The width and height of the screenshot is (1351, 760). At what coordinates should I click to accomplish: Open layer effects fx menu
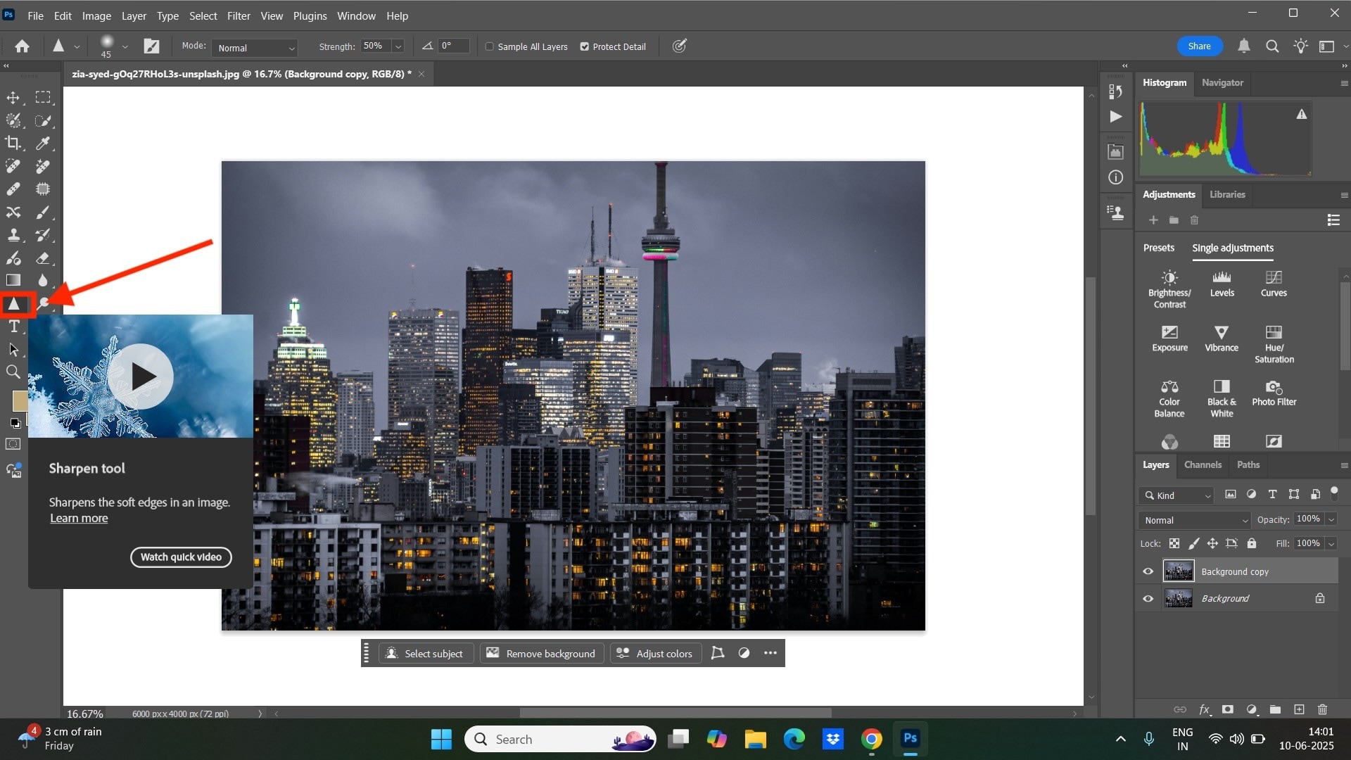coord(1205,709)
